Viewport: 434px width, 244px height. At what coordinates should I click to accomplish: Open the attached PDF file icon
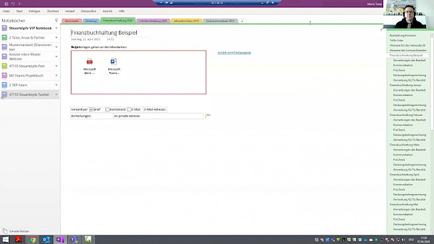89,61
